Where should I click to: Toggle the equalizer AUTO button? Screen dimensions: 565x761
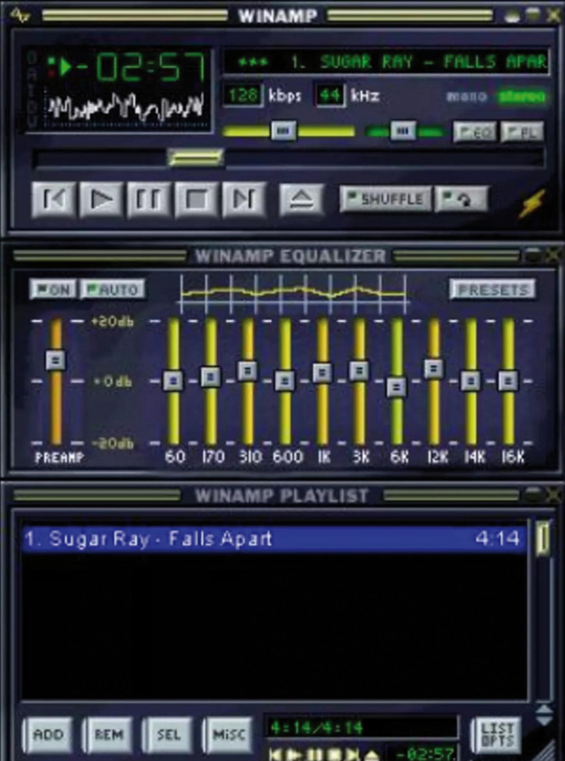point(113,289)
